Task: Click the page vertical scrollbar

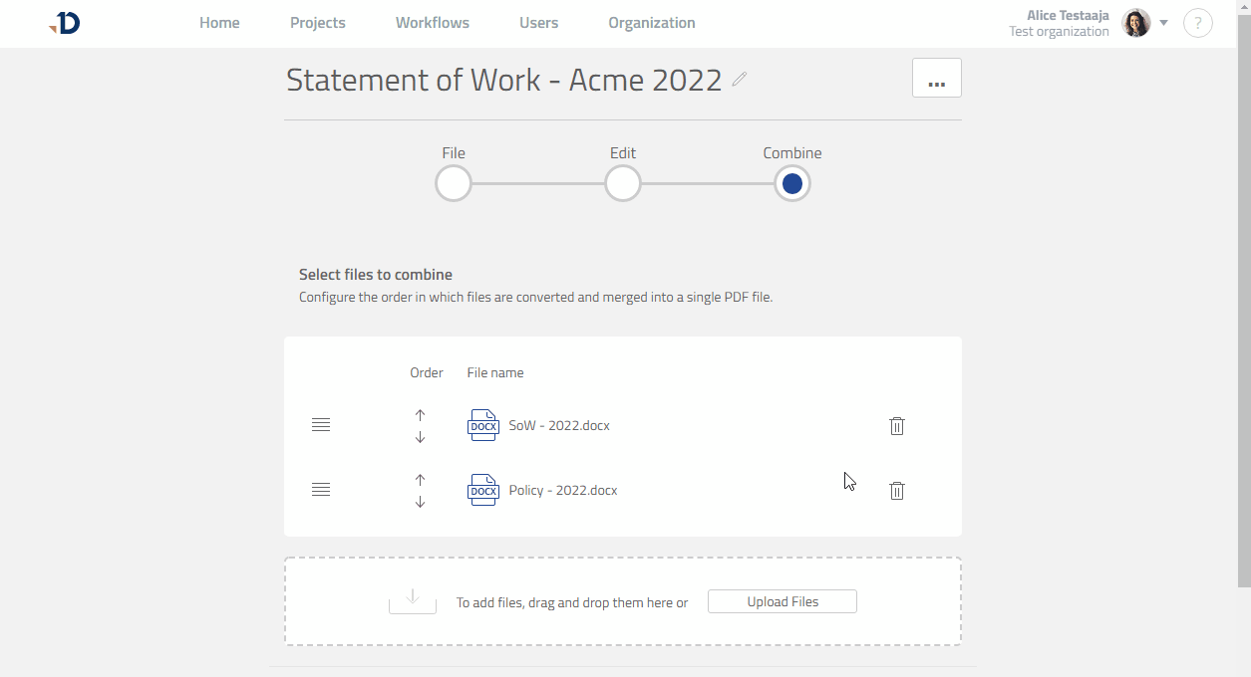Action: pos(1244,299)
